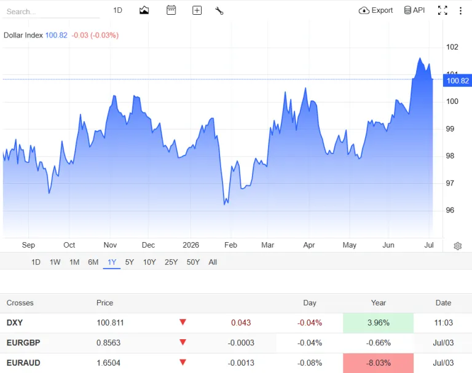Click the EURGBP red down arrow
Viewport: 472px width, 373px height.
tap(183, 342)
